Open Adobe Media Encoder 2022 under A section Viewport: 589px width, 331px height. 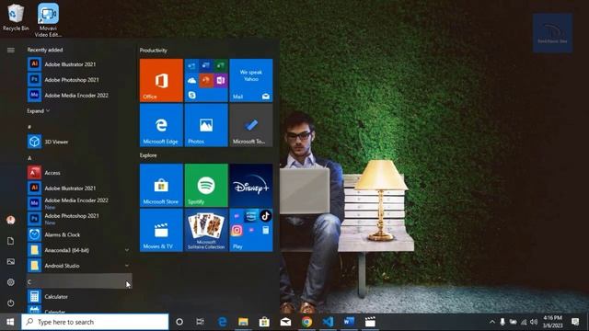point(79,203)
